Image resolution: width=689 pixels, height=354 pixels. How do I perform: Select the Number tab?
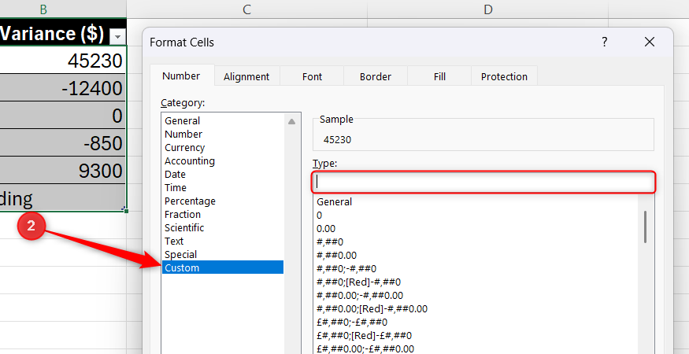pos(181,76)
